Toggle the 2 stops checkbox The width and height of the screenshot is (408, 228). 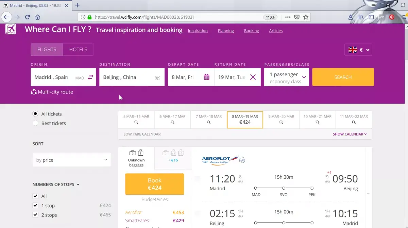click(x=35, y=215)
